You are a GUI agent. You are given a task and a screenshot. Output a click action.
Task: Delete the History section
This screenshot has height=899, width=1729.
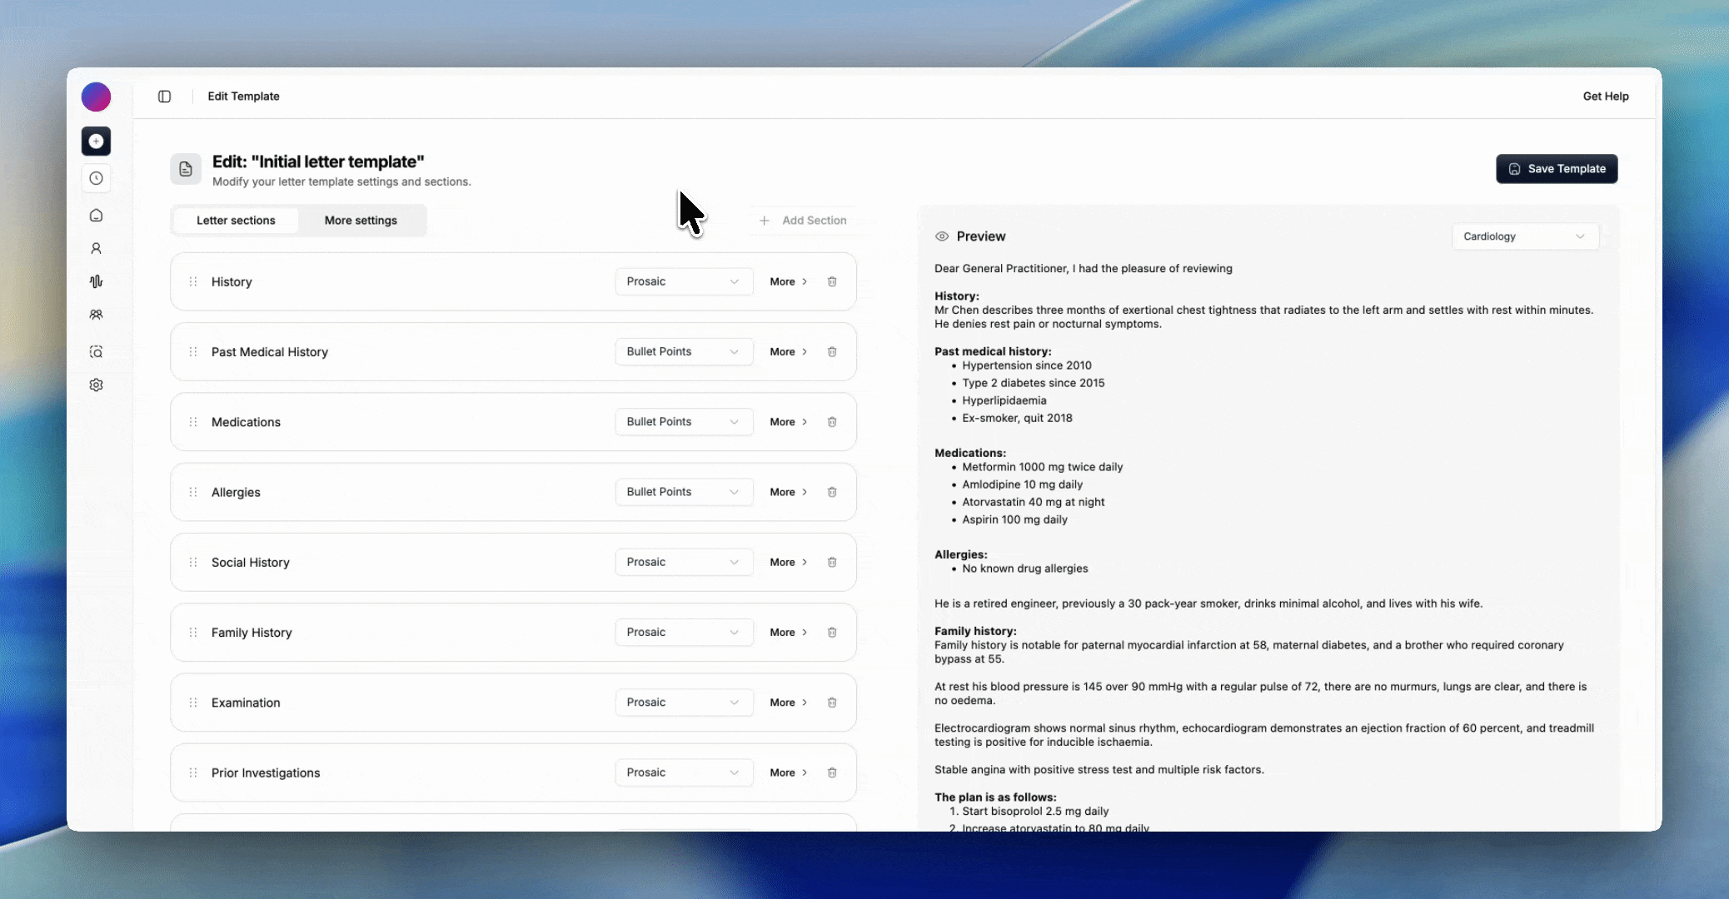832,281
